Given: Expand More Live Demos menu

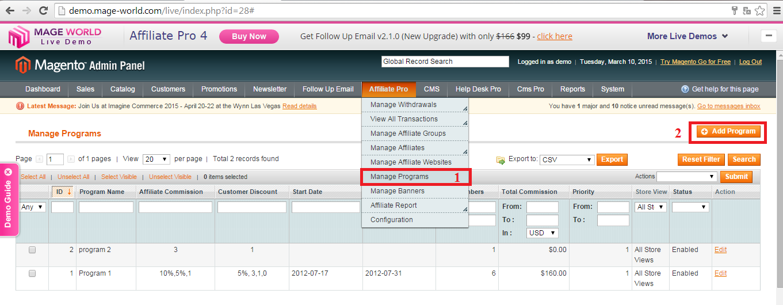Looking at the screenshot, I should pos(687,36).
